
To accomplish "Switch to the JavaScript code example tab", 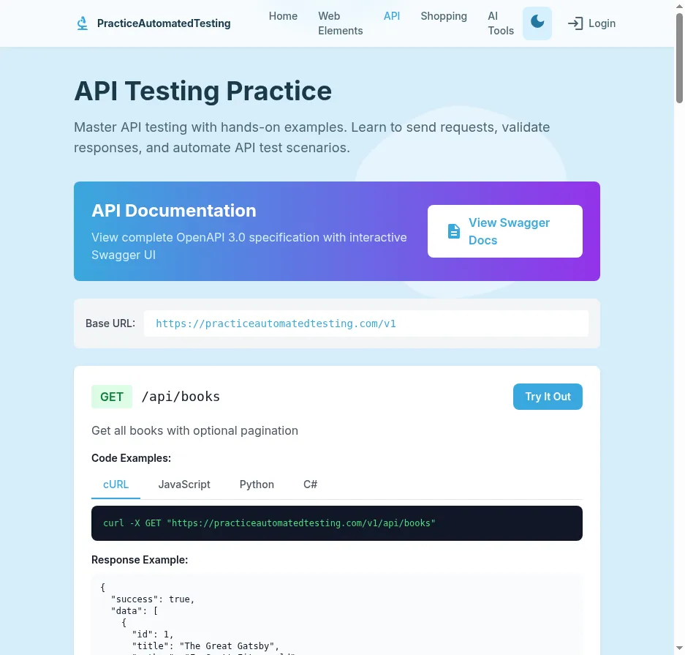I will tap(184, 484).
